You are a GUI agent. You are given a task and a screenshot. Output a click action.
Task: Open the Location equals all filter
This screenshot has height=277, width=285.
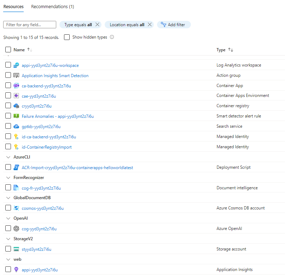coord(127,25)
